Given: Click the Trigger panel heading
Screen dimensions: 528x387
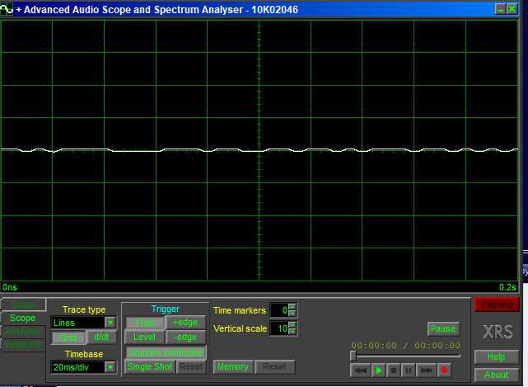Looking at the screenshot, I should click(166, 309).
